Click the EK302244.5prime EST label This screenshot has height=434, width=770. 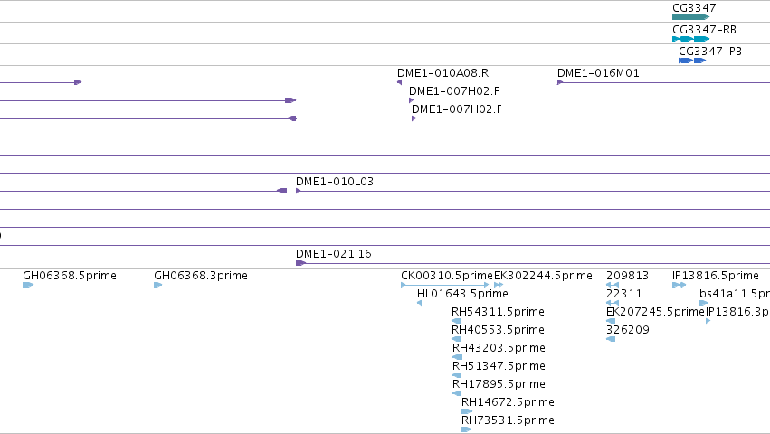tap(543, 276)
